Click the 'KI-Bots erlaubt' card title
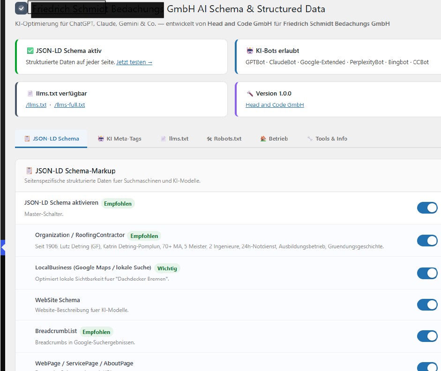The height and width of the screenshot is (371, 441). click(277, 51)
